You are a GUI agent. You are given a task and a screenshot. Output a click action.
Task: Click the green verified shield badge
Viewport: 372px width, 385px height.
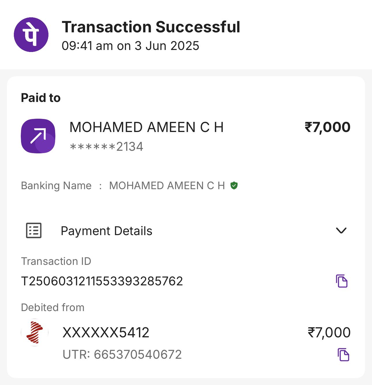point(234,185)
